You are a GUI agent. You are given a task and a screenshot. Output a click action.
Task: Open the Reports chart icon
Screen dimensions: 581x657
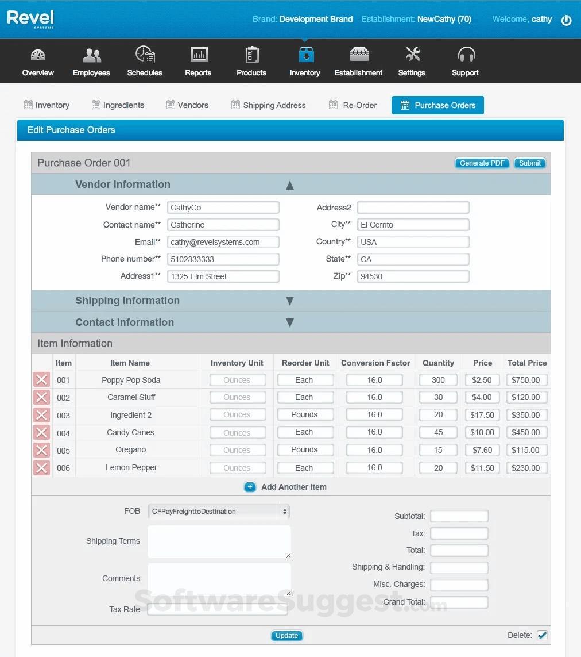(x=198, y=56)
